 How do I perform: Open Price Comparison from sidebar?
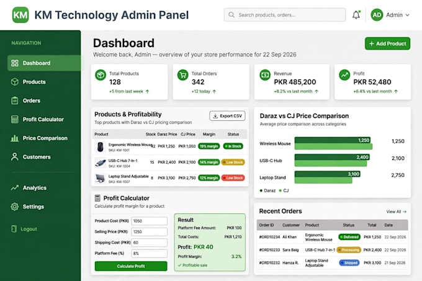(x=44, y=138)
